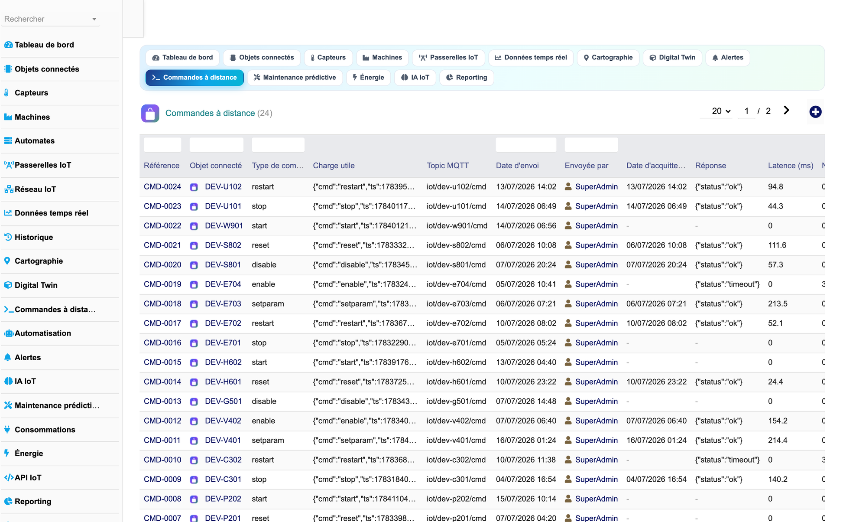843x522 pixels.
Task: Click the API IoT code sidebar icon
Action: tap(9, 477)
